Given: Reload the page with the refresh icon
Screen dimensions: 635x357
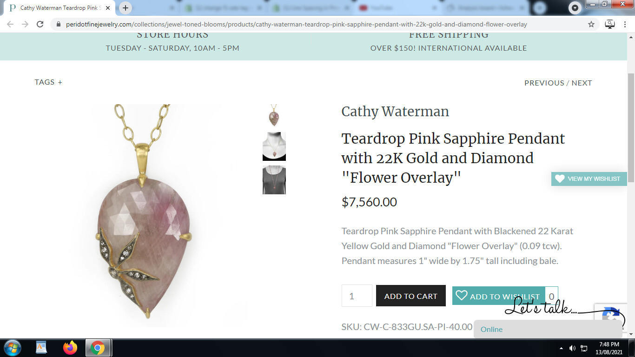Looking at the screenshot, I should click(40, 24).
